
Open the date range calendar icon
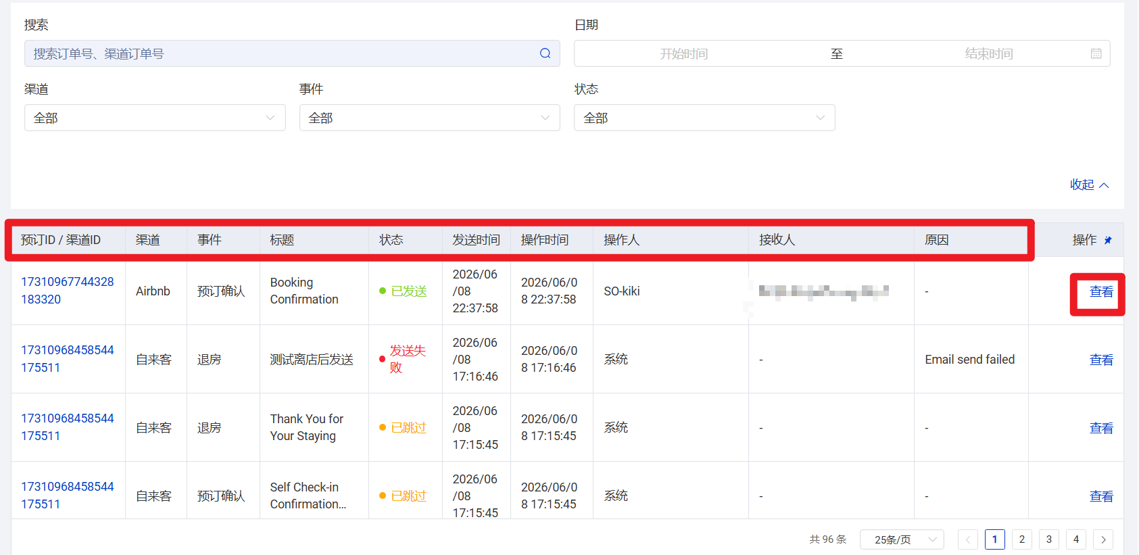click(1096, 53)
